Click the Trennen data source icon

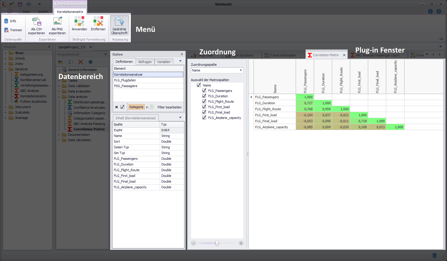click(x=13, y=30)
